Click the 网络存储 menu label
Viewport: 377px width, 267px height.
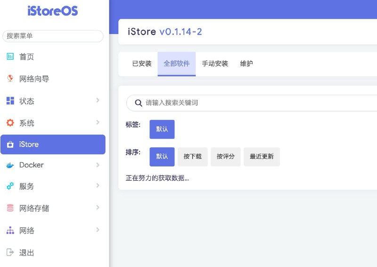tap(34, 208)
